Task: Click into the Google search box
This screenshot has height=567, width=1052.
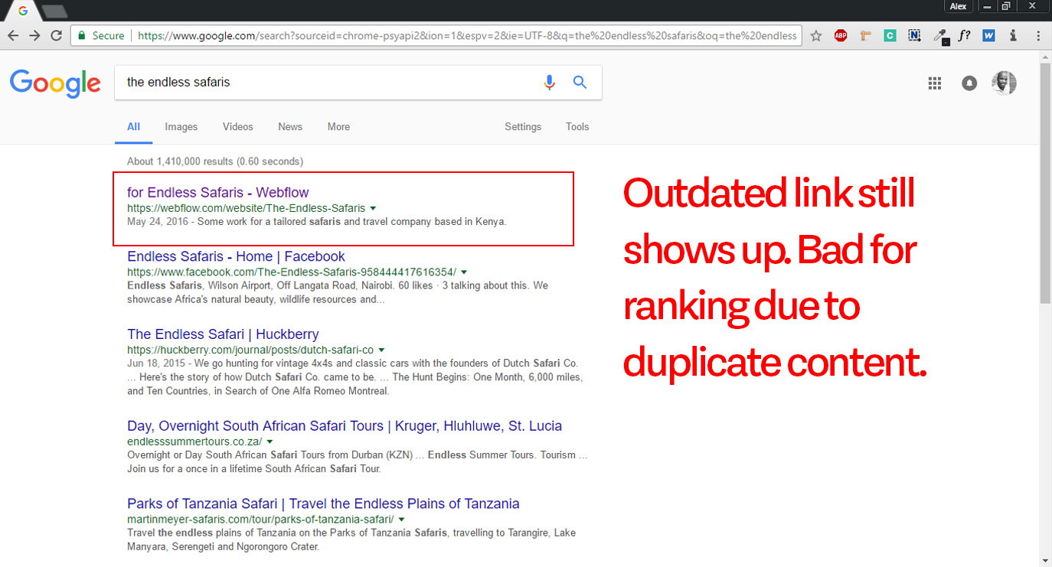Action: [x=322, y=83]
